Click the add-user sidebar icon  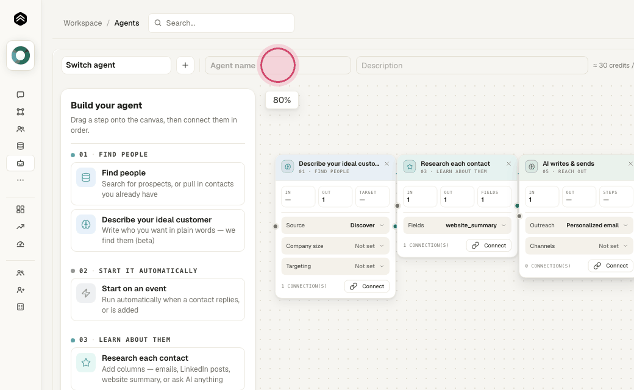[x=20, y=290]
